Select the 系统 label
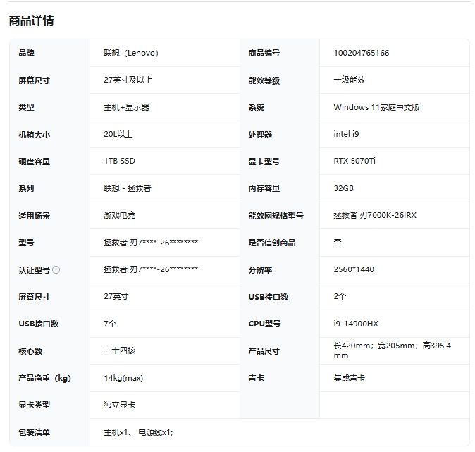The height and width of the screenshot is (452, 475). pos(257,107)
